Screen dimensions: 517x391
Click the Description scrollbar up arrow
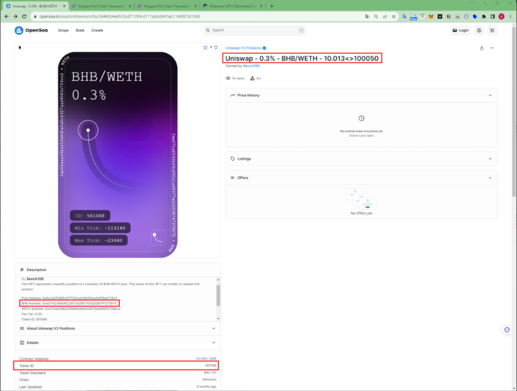(x=218, y=280)
